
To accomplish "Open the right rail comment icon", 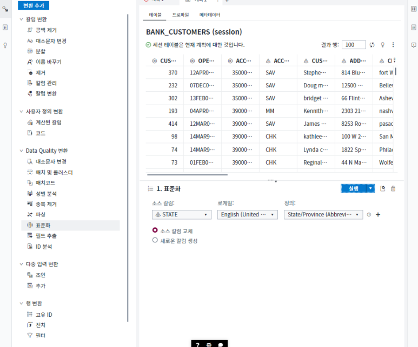I will (414, 45).
